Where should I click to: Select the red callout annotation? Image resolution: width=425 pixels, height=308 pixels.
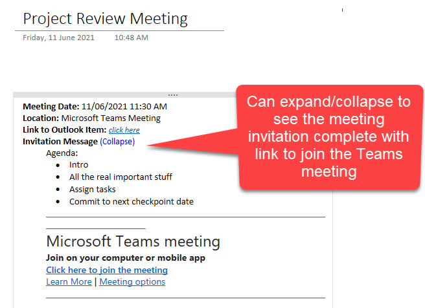(x=330, y=136)
